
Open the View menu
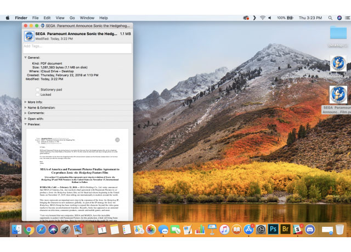[x=60, y=18]
